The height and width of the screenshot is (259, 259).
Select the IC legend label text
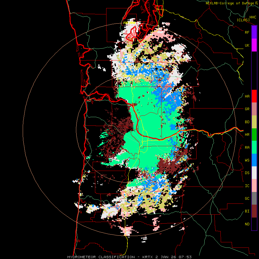coord(247,186)
